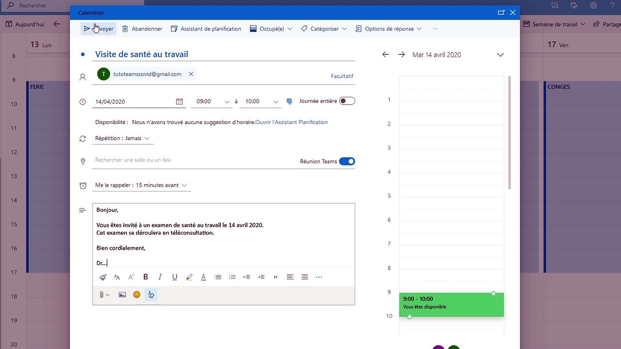Open Semaine de travail view dropdown
This screenshot has height=349, width=621.
(x=555, y=24)
